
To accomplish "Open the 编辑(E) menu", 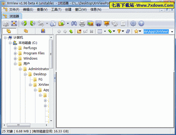I will pyautogui.click(x=28, y=10).
